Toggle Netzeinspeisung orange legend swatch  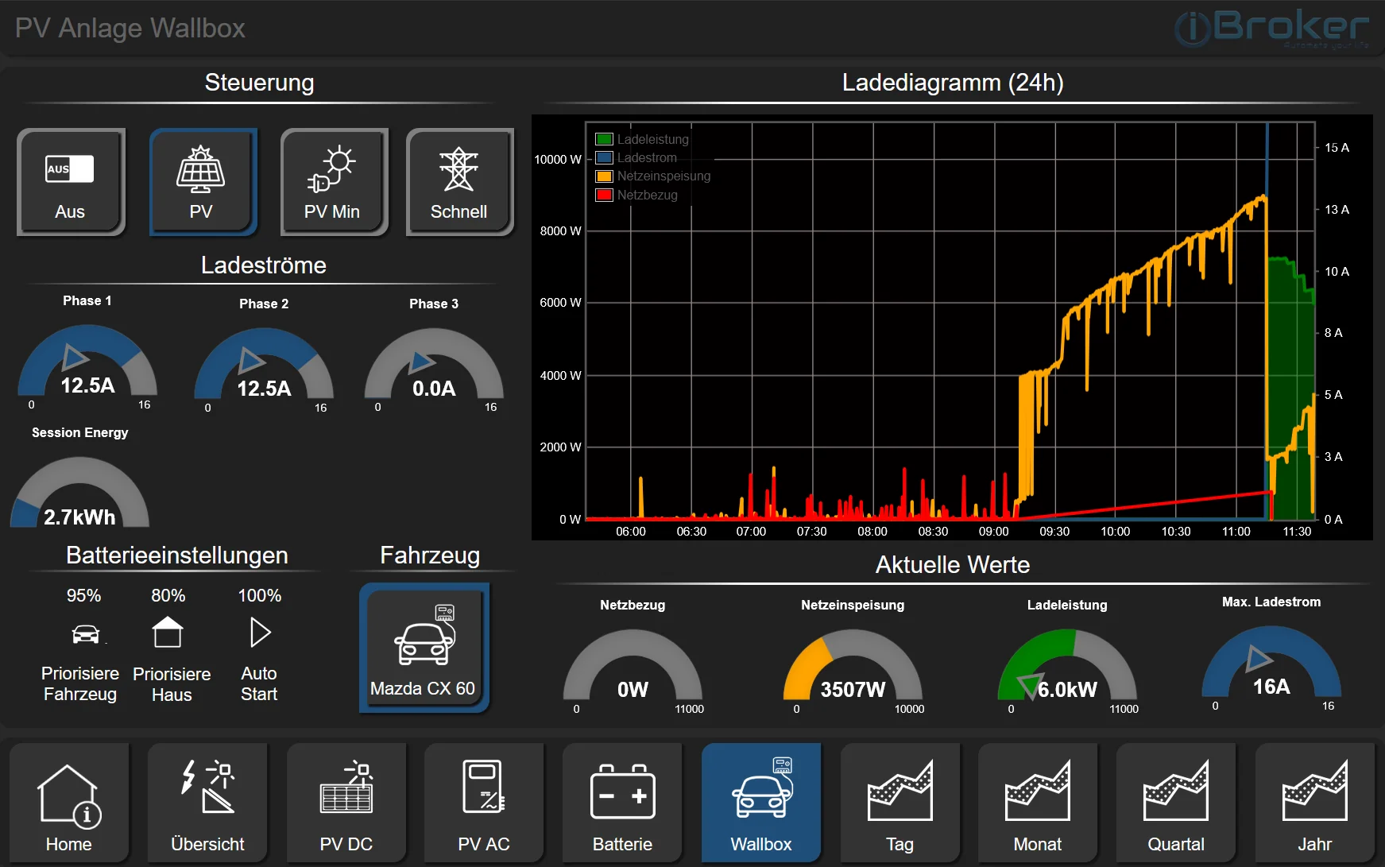point(604,176)
